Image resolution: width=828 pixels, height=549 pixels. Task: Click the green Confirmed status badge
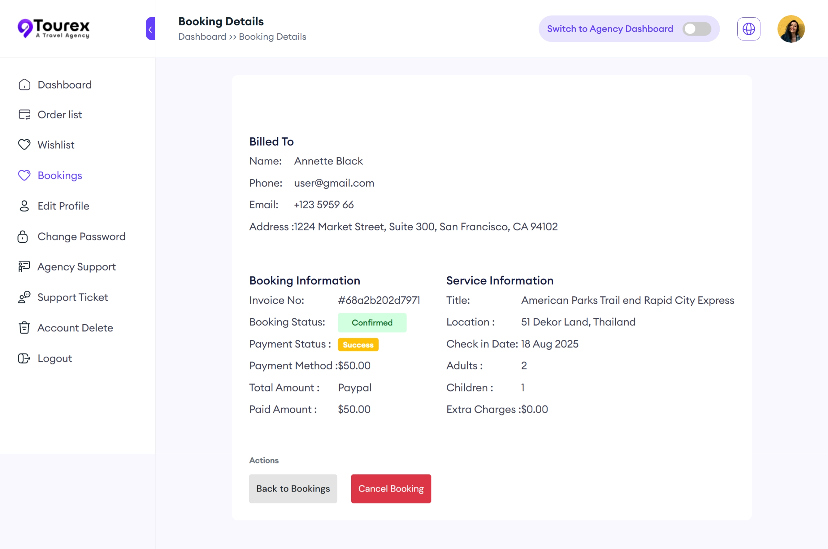(x=372, y=323)
